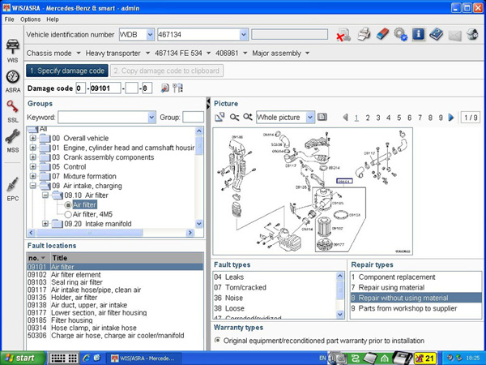The width and height of the screenshot is (486, 365).
Task: Open the SSL key module
Action: 12,111
